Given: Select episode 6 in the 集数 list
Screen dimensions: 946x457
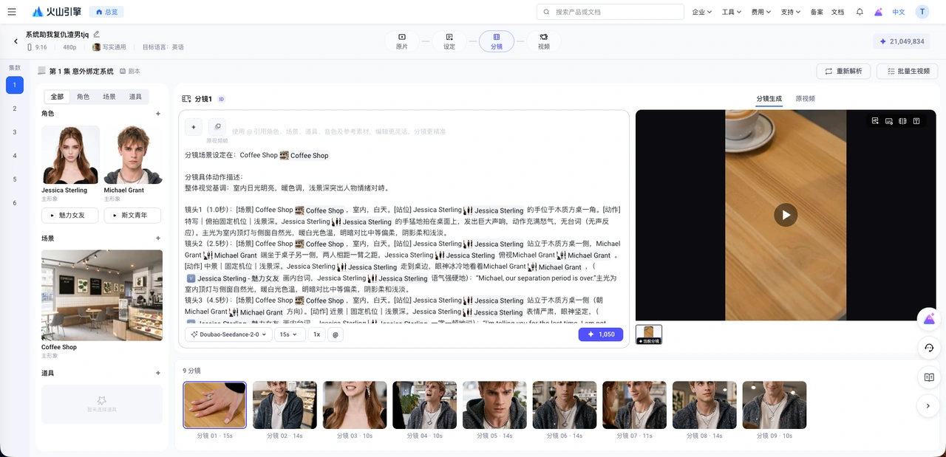Looking at the screenshot, I should click(14, 203).
